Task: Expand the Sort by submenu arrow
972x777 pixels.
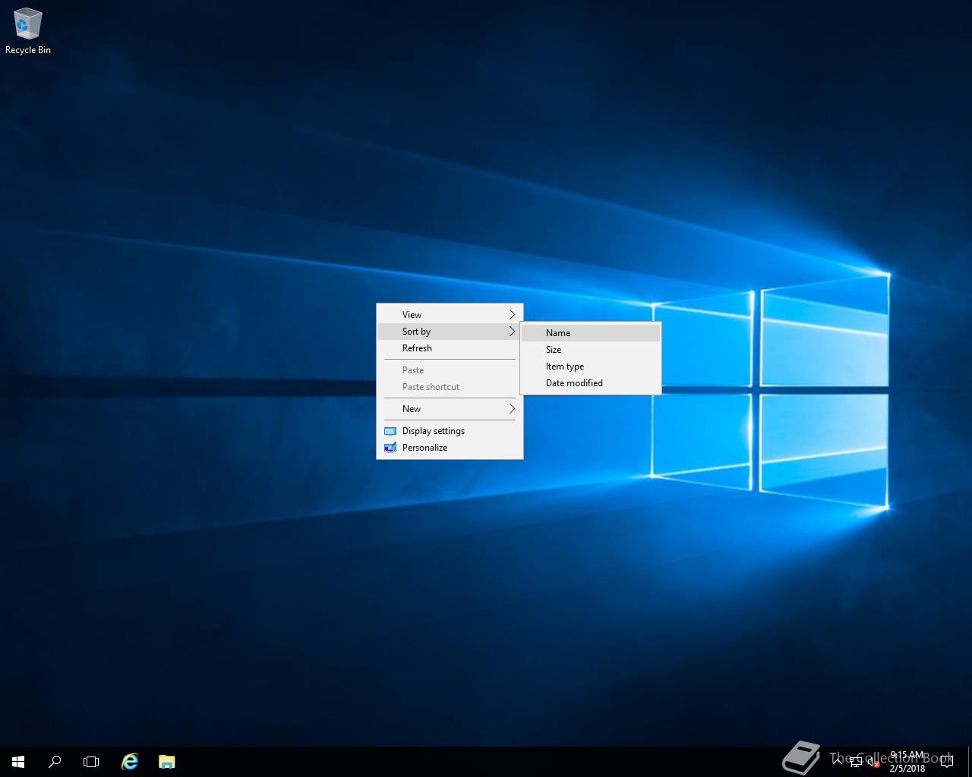Action: coord(512,331)
